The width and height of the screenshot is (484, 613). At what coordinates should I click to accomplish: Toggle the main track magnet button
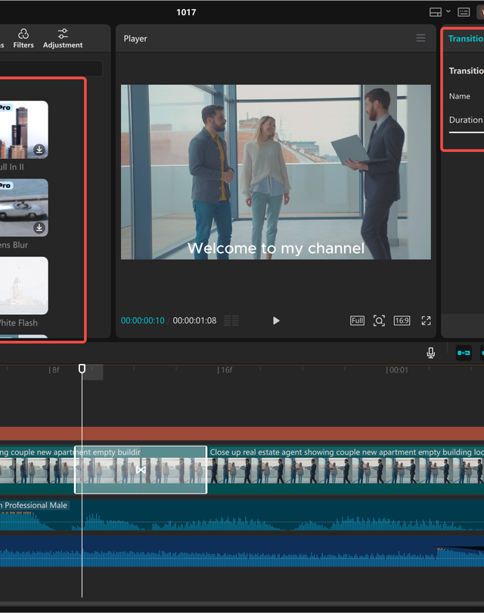pyautogui.click(x=464, y=353)
